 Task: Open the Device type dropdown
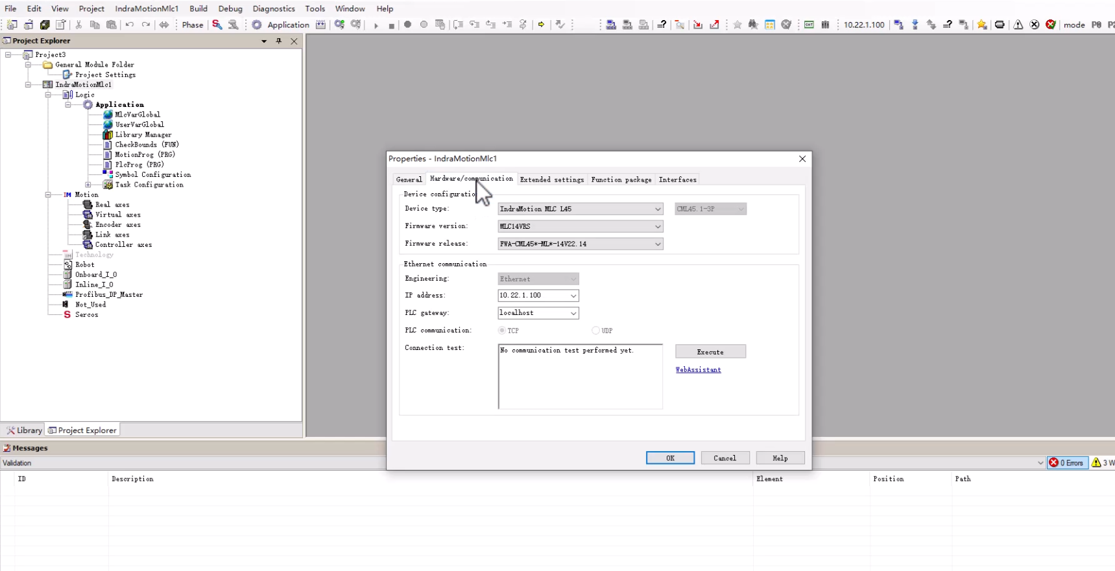pos(657,209)
